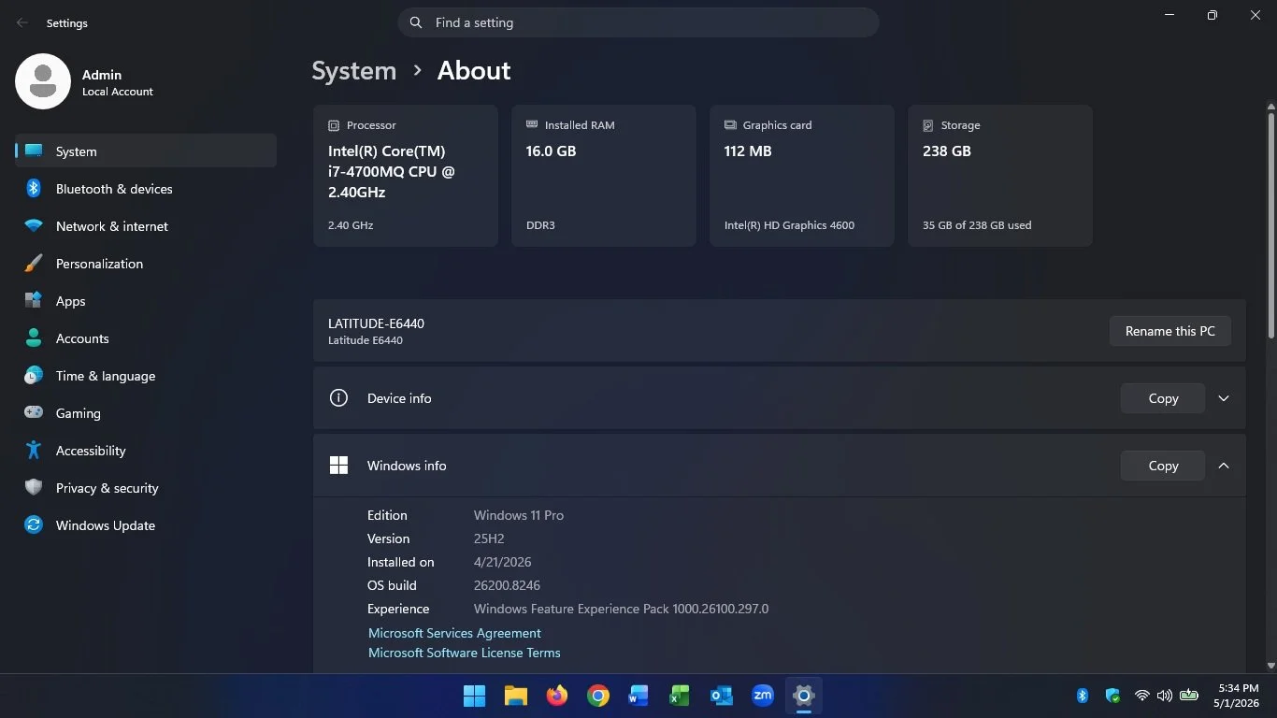The width and height of the screenshot is (1277, 718).
Task: Go to Privacy & security settings
Action: (146, 487)
